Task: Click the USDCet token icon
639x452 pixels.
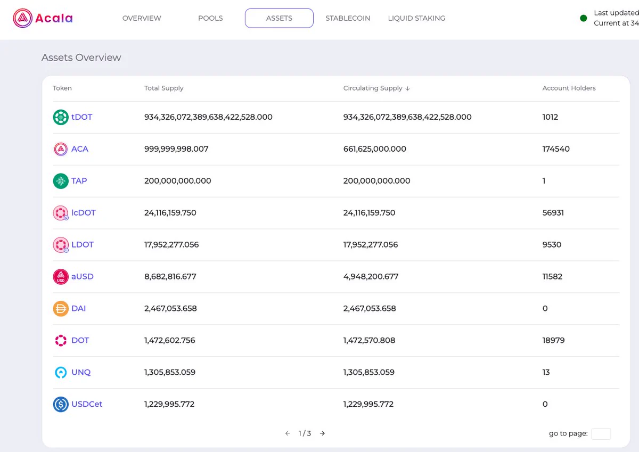Action: coord(61,405)
